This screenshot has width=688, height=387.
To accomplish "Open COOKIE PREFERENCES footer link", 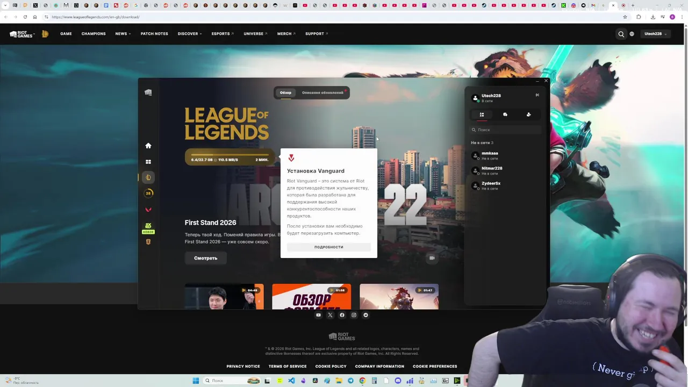I will pyautogui.click(x=435, y=367).
